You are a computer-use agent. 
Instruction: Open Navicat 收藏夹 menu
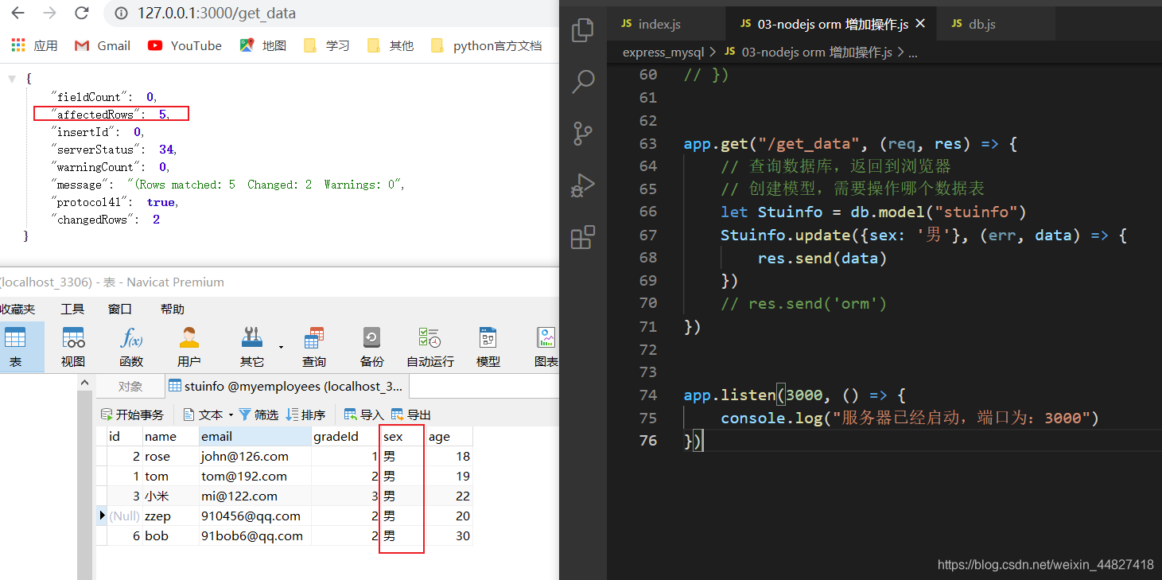point(17,309)
